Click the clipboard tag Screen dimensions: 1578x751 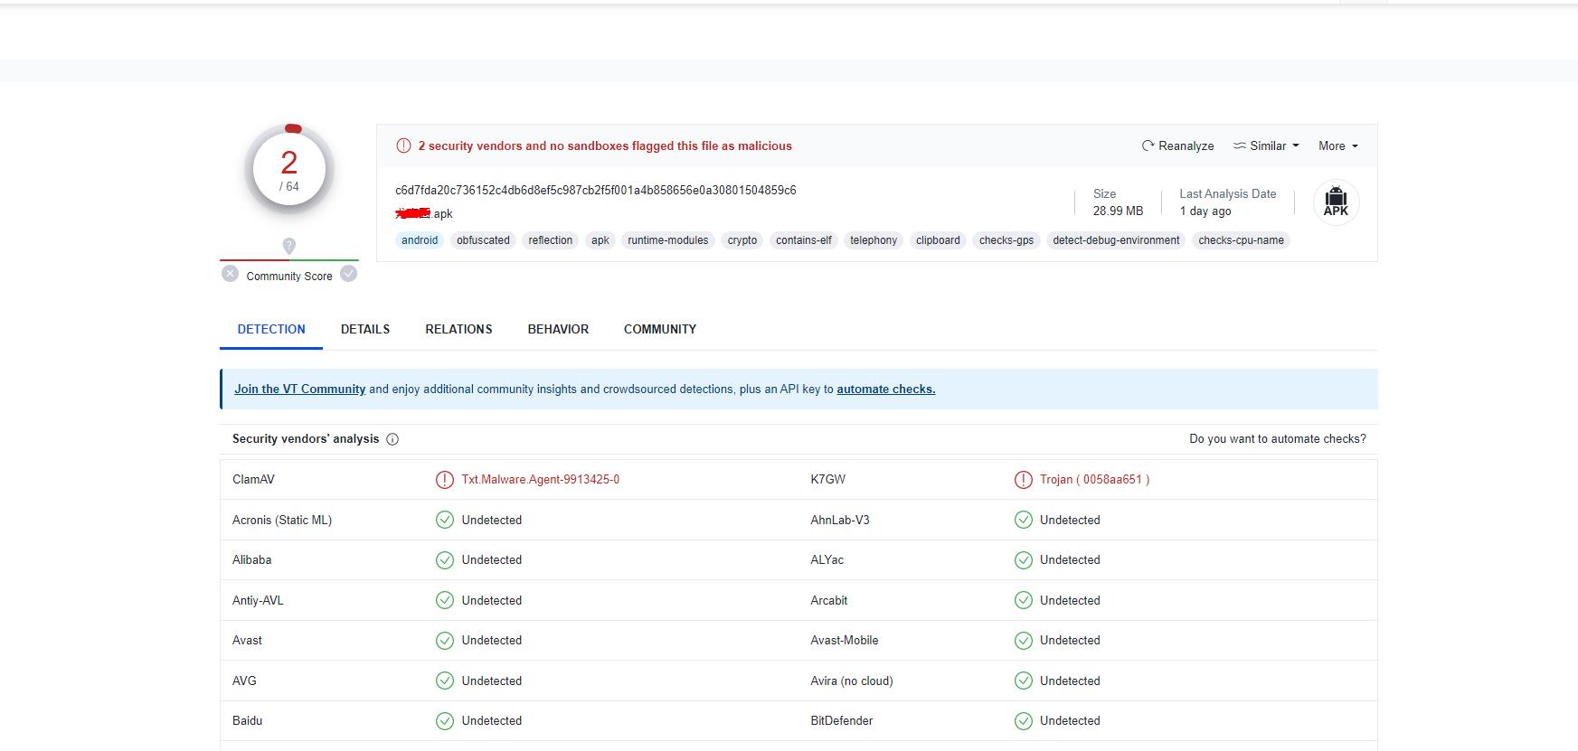point(938,240)
